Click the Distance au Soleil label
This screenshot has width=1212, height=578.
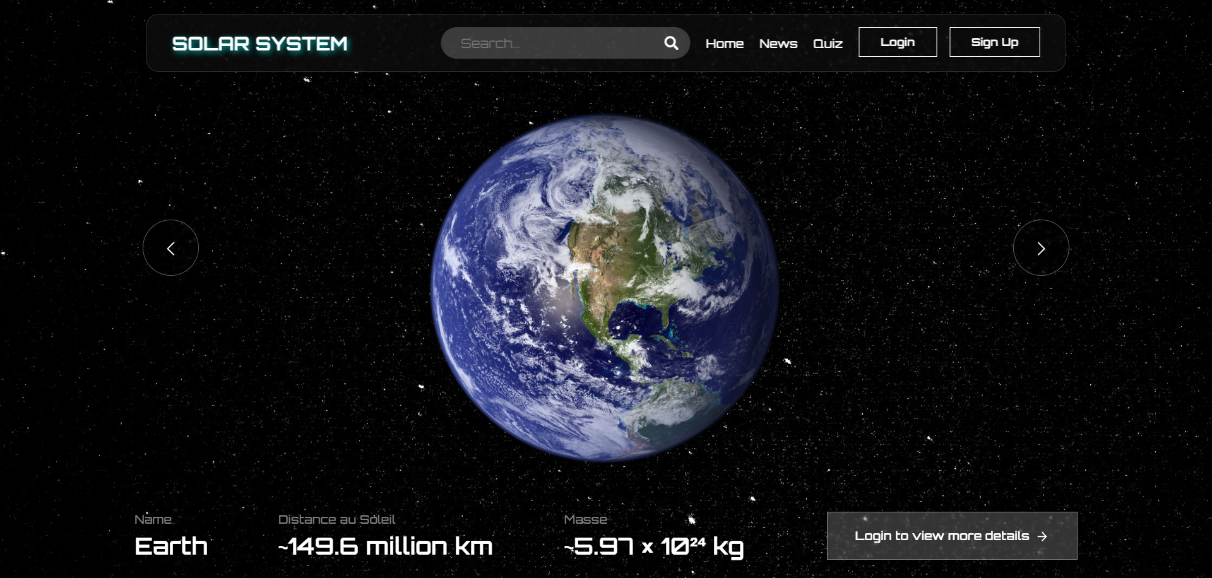[336, 519]
